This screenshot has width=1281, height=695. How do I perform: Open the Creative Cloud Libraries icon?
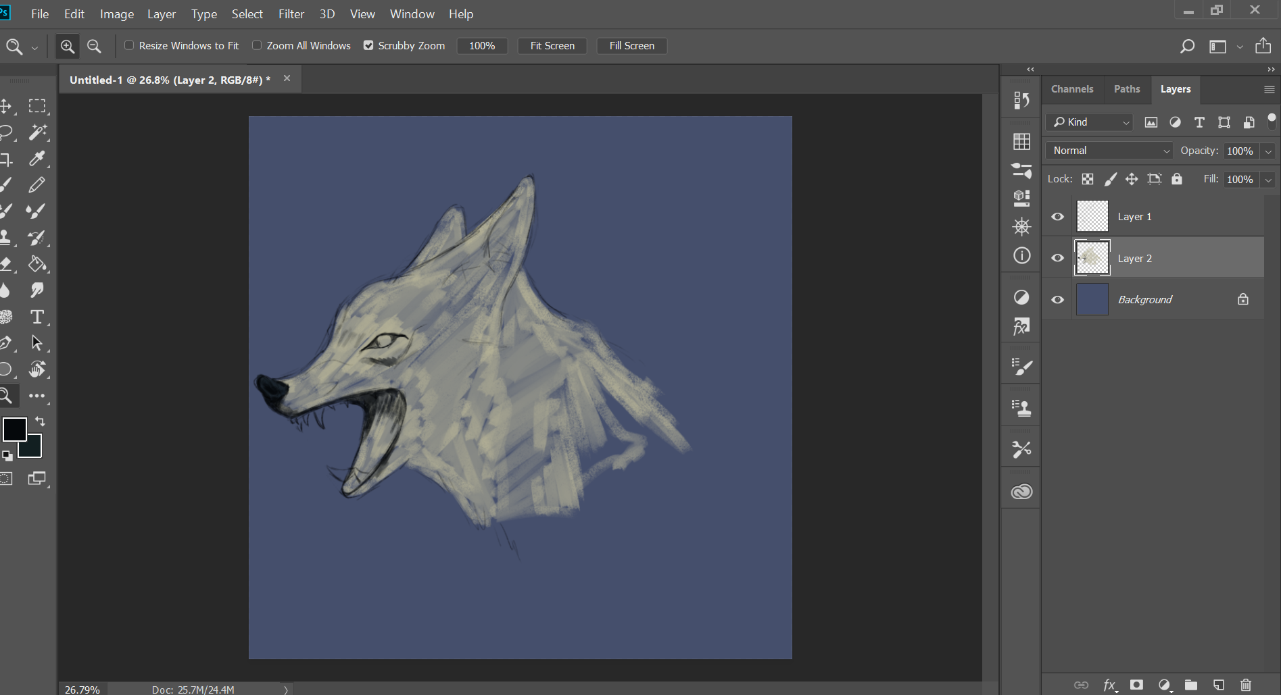click(1021, 492)
